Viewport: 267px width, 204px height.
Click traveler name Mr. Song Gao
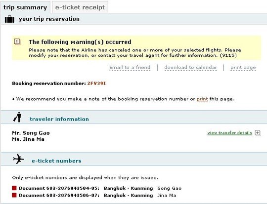pyautogui.click(x=31, y=133)
